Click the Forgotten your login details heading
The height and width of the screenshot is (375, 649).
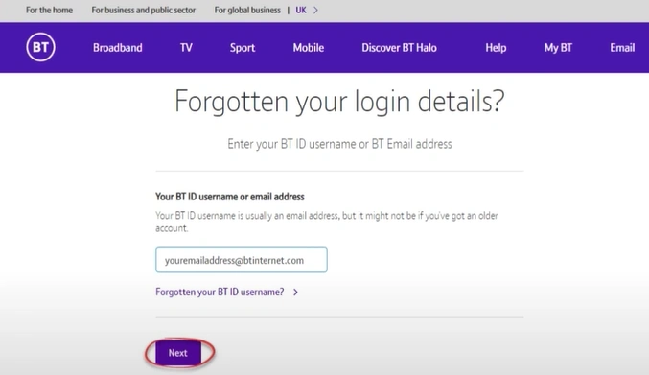click(339, 102)
